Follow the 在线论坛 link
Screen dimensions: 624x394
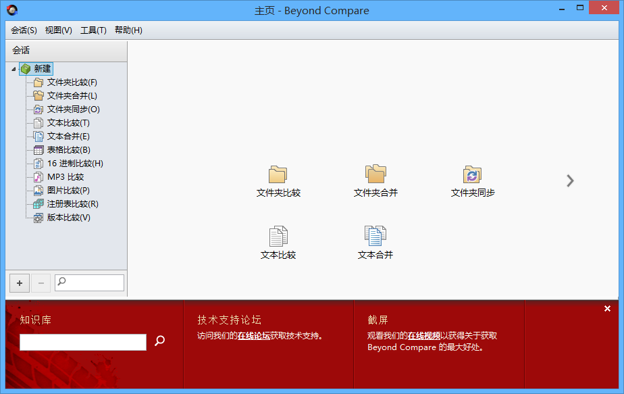point(253,336)
